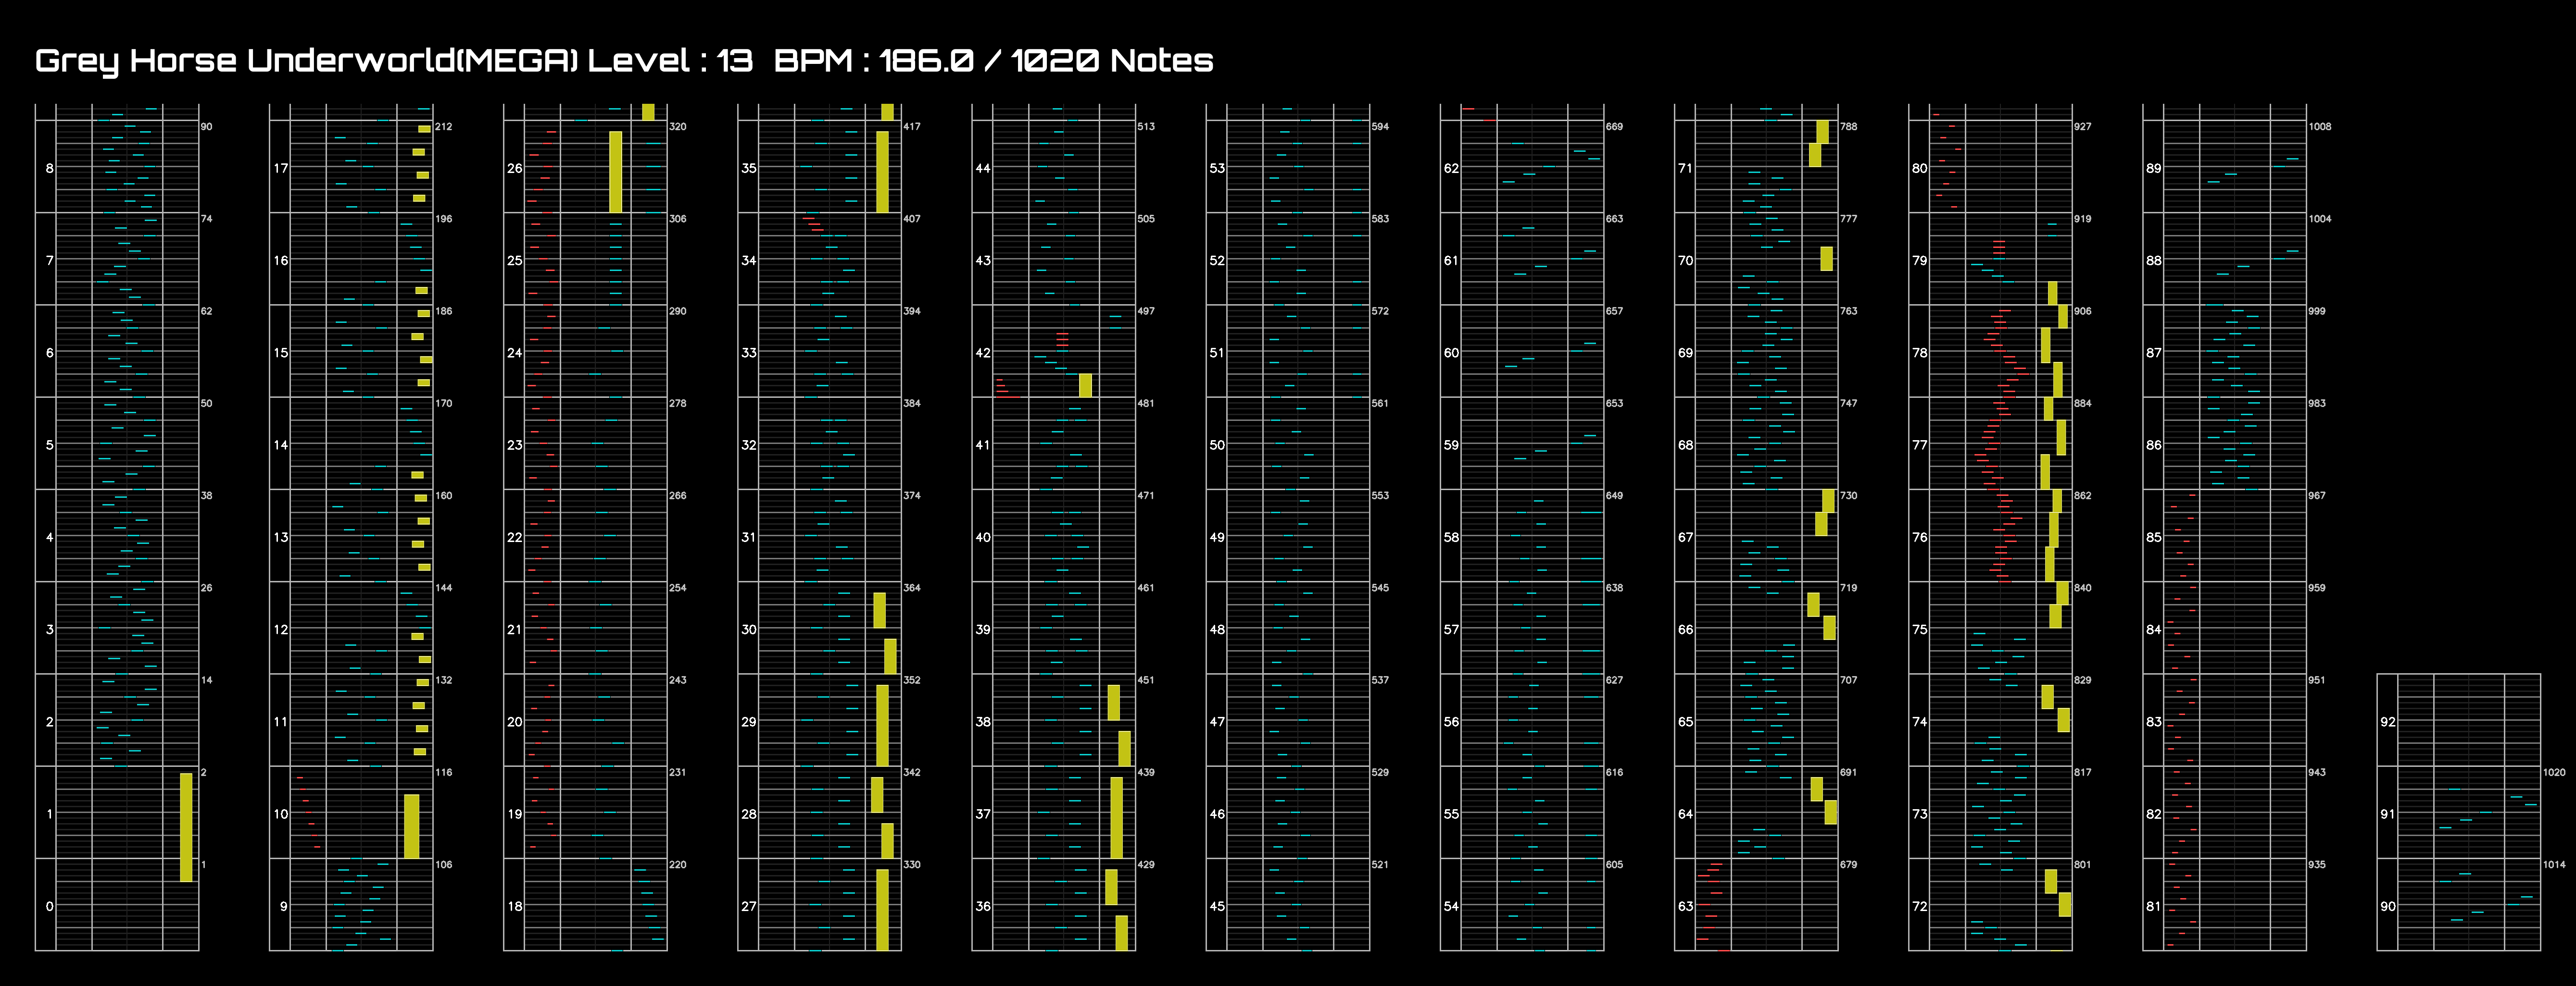Screen dimensions: 2576x986
Task: Select the 679 note count value
Action: tap(1848, 865)
